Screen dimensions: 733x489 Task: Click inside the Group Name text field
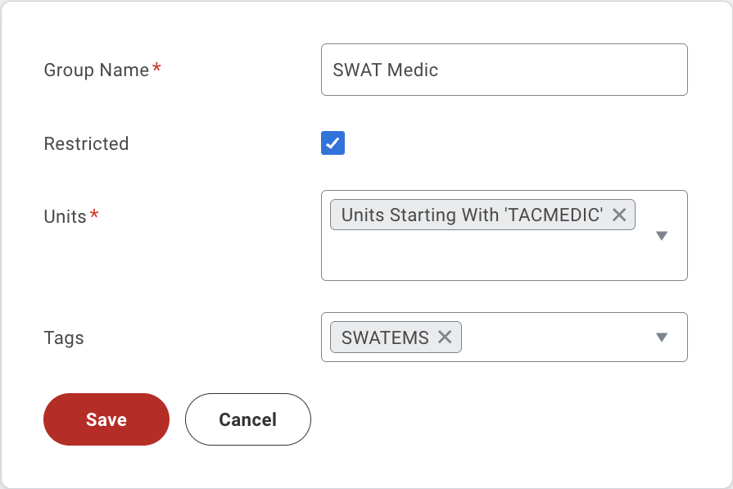tap(504, 70)
